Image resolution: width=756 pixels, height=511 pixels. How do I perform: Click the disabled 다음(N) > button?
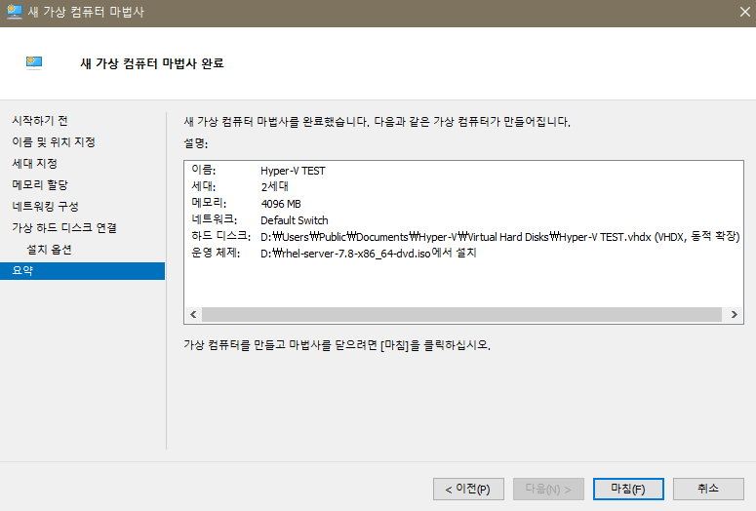[x=548, y=490]
